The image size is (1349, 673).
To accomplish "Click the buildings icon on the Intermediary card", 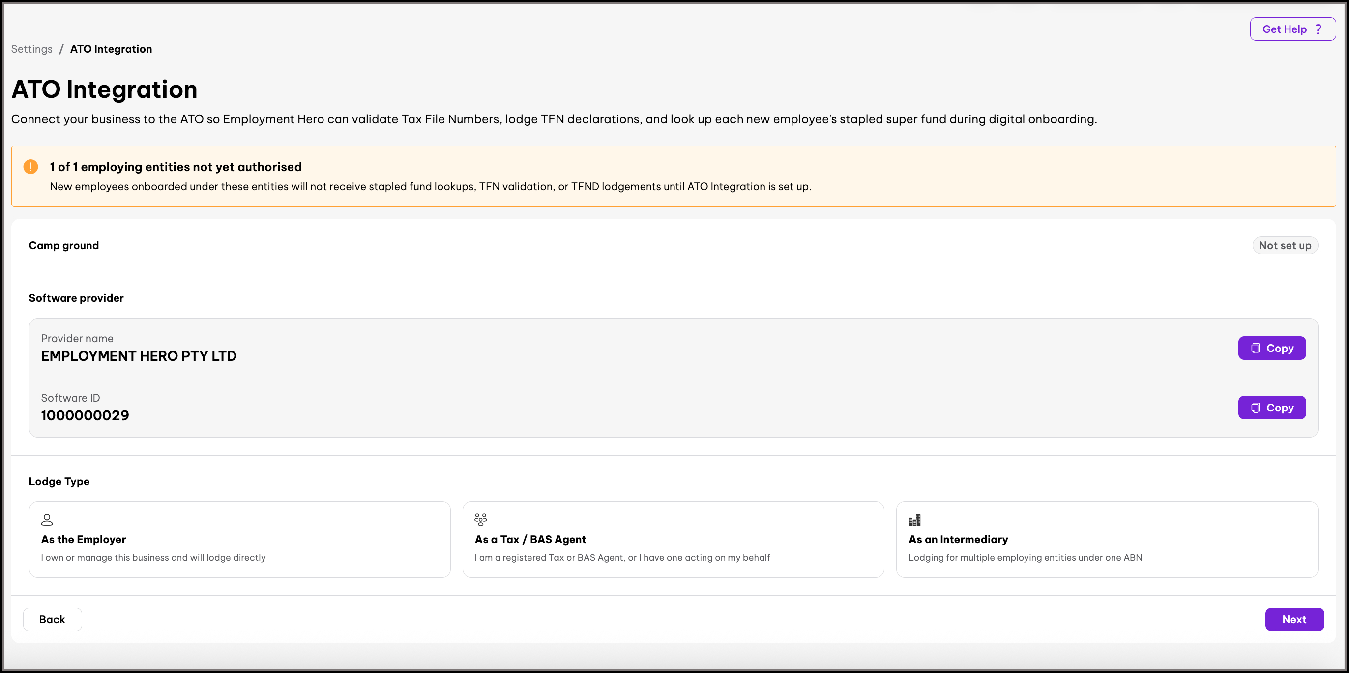I will 914,520.
